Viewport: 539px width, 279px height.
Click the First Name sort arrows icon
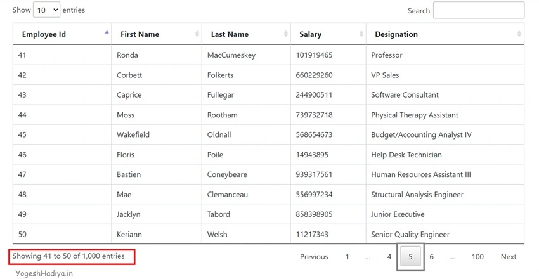pos(197,34)
